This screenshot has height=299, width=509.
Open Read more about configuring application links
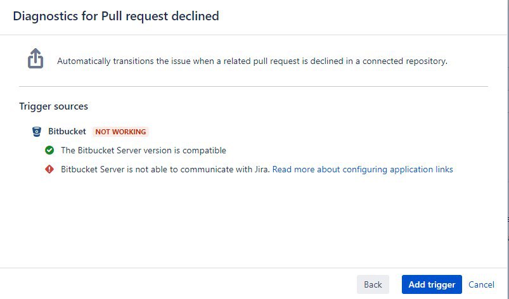[363, 169]
